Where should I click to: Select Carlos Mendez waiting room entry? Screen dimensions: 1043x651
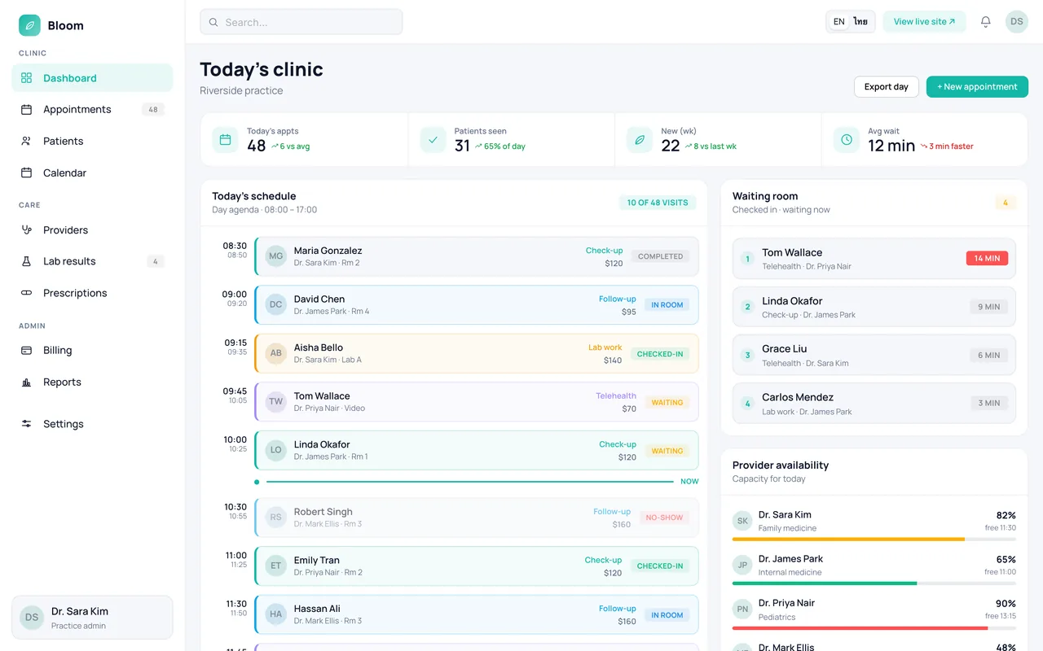(x=874, y=403)
